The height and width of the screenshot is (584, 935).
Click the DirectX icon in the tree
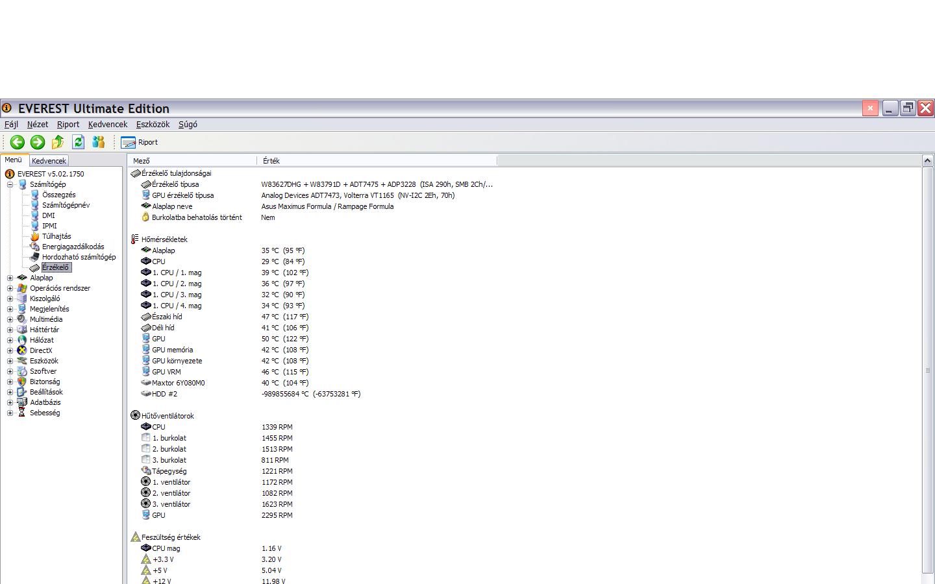coord(22,350)
